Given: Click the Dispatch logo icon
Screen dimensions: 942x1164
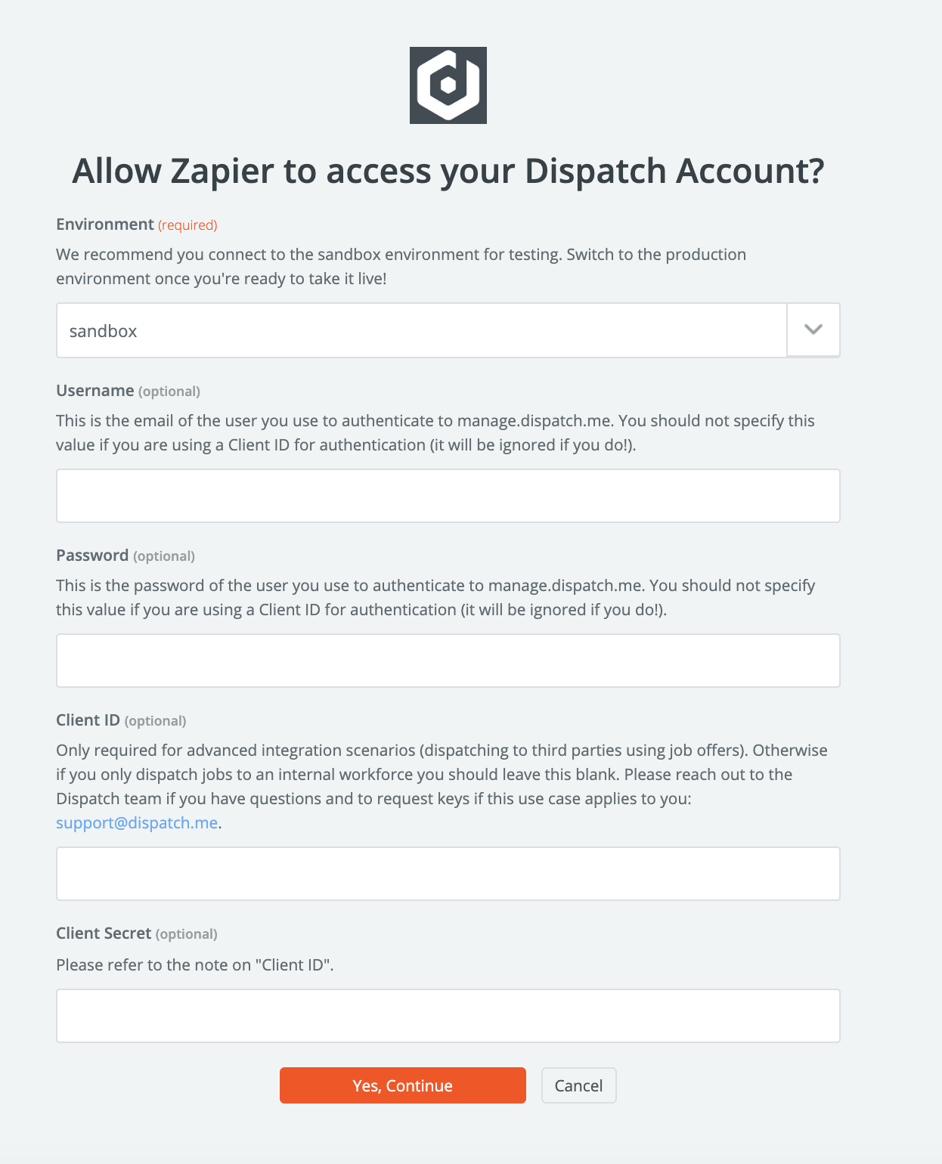Looking at the screenshot, I should click(448, 85).
